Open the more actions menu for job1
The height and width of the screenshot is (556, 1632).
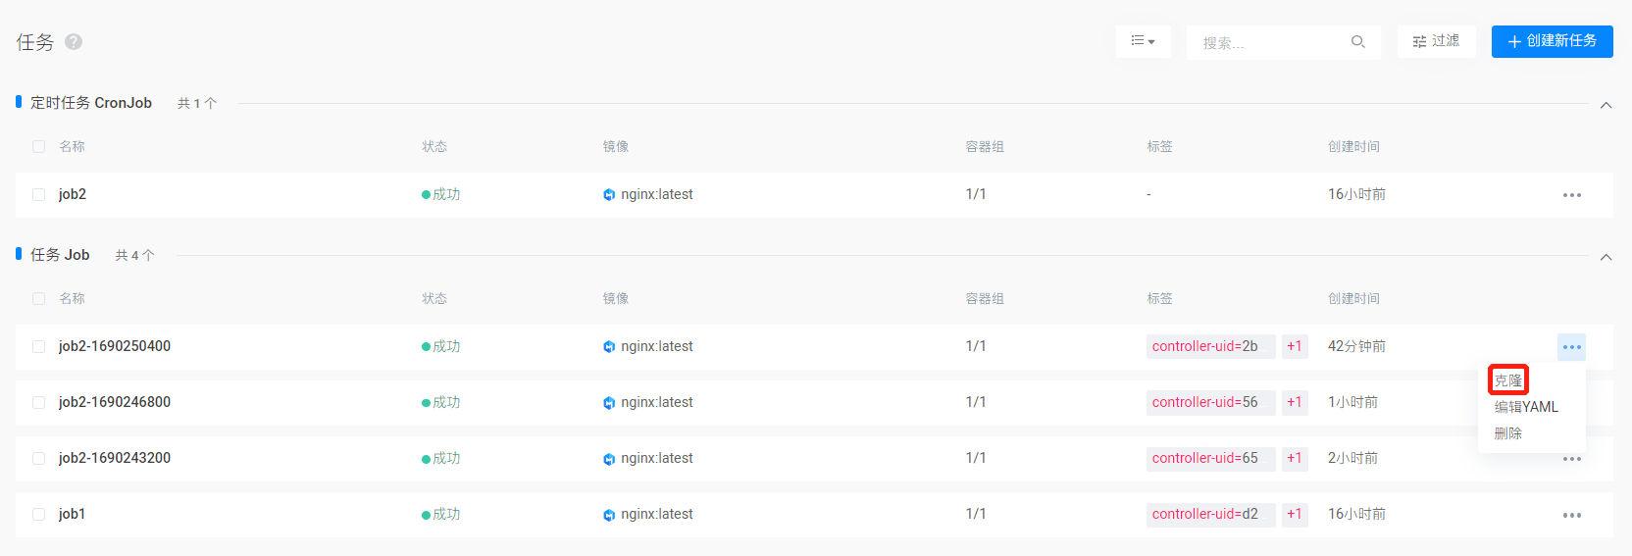tap(1571, 515)
